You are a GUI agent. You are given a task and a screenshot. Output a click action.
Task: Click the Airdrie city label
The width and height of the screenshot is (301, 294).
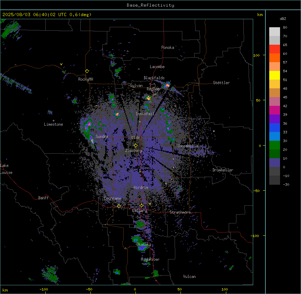click(x=141, y=188)
